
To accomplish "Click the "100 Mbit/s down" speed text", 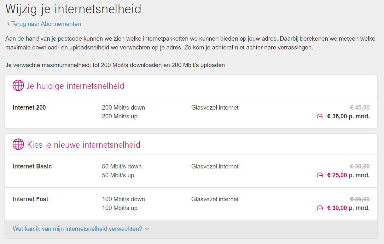I will point(123,199).
